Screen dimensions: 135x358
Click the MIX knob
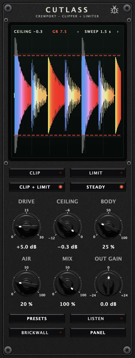point(67,284)
